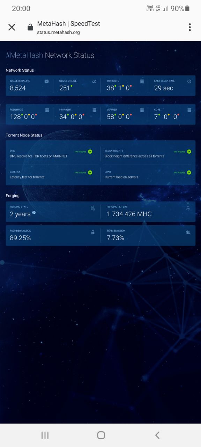Tap the Android home button
Screen dimensions: 201x447
coord(101,435)
